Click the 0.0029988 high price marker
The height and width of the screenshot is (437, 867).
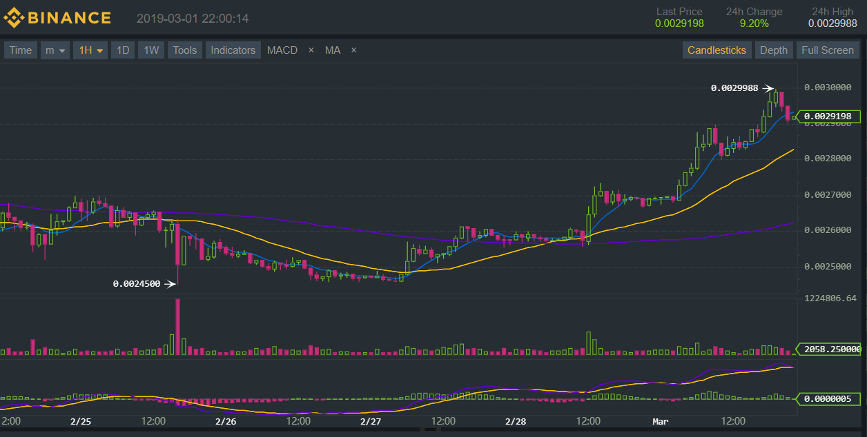734,88
